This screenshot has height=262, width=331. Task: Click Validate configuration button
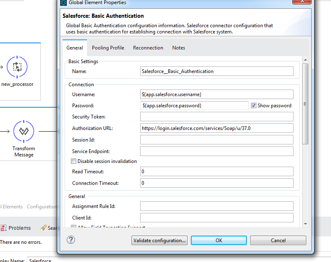coord(160,241)
